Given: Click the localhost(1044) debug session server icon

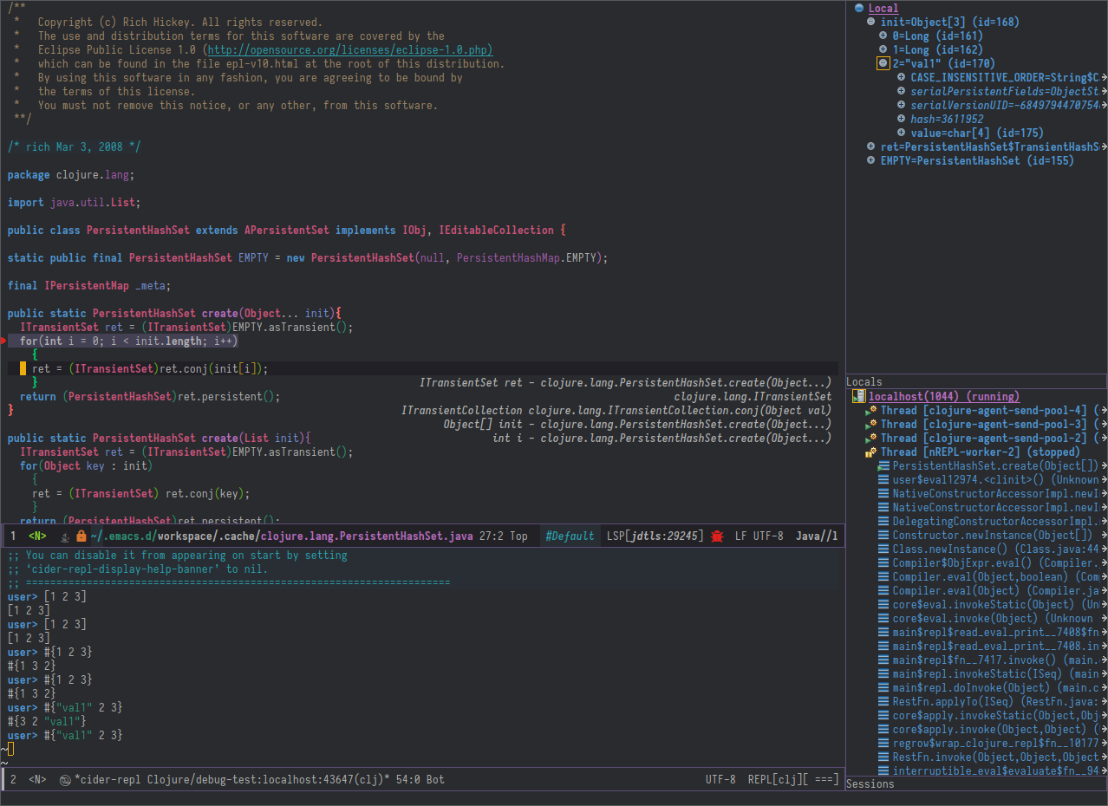Looking at the screenshot, I should [x=858, y=396].
